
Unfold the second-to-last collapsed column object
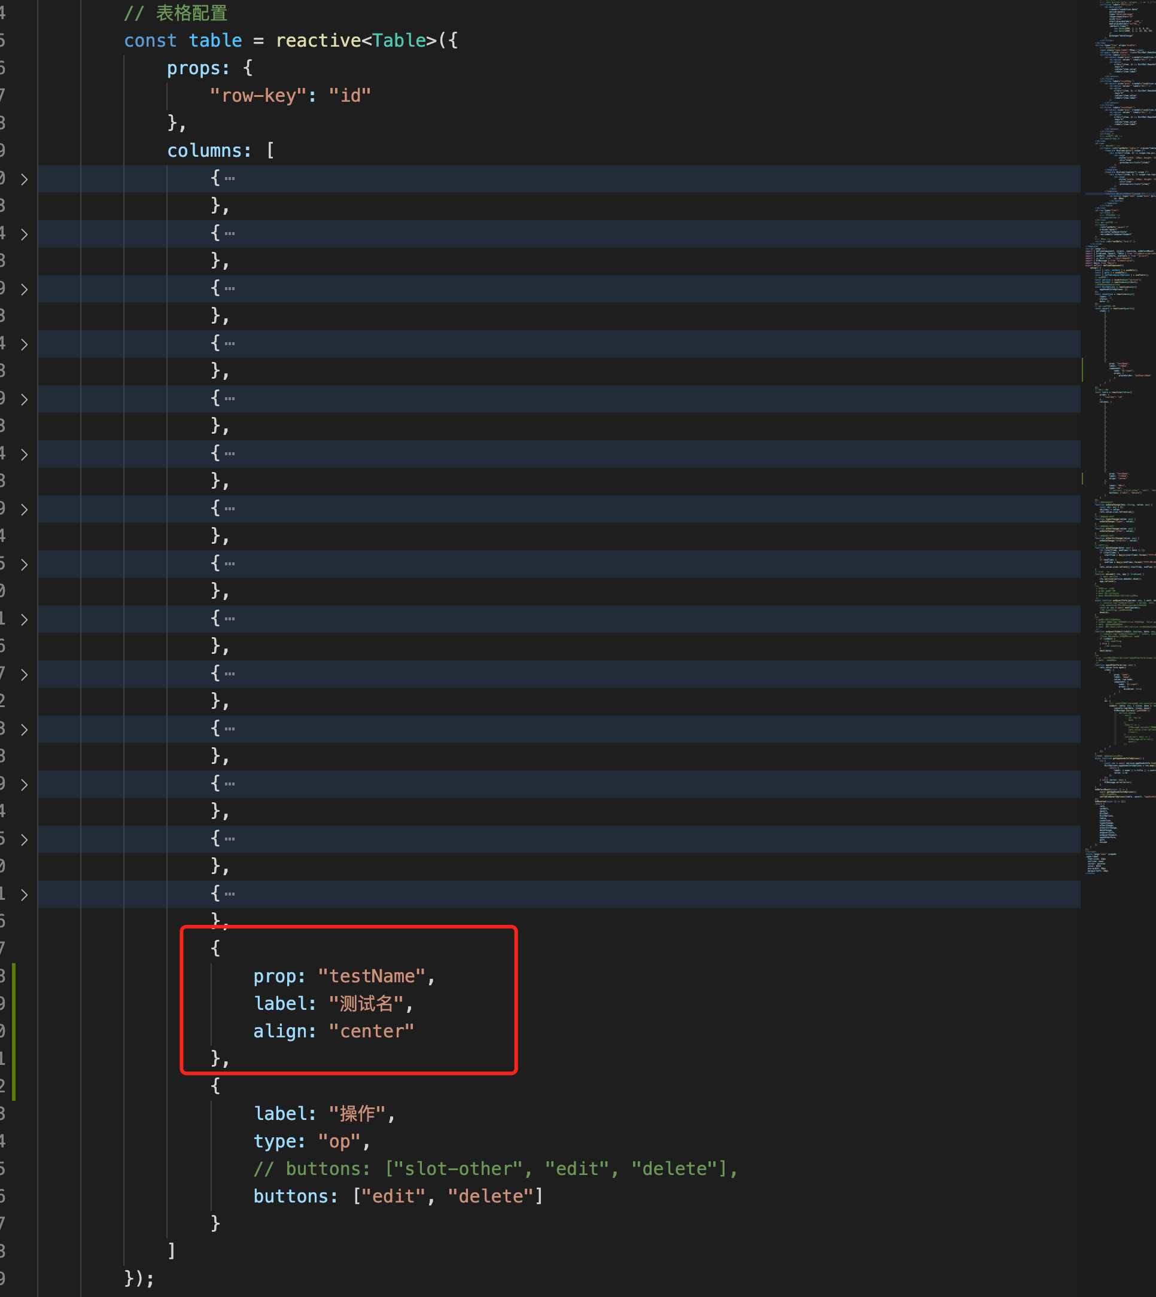[24, 840]
